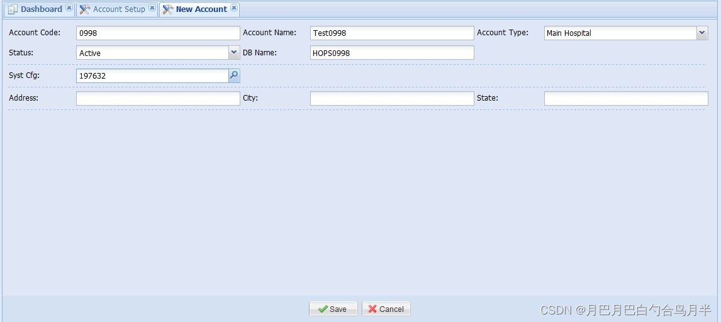Click the Account Setup tab tools icon
Image resolution: width=721 pixels, height=322 pixels.
(x=85, y=9)
